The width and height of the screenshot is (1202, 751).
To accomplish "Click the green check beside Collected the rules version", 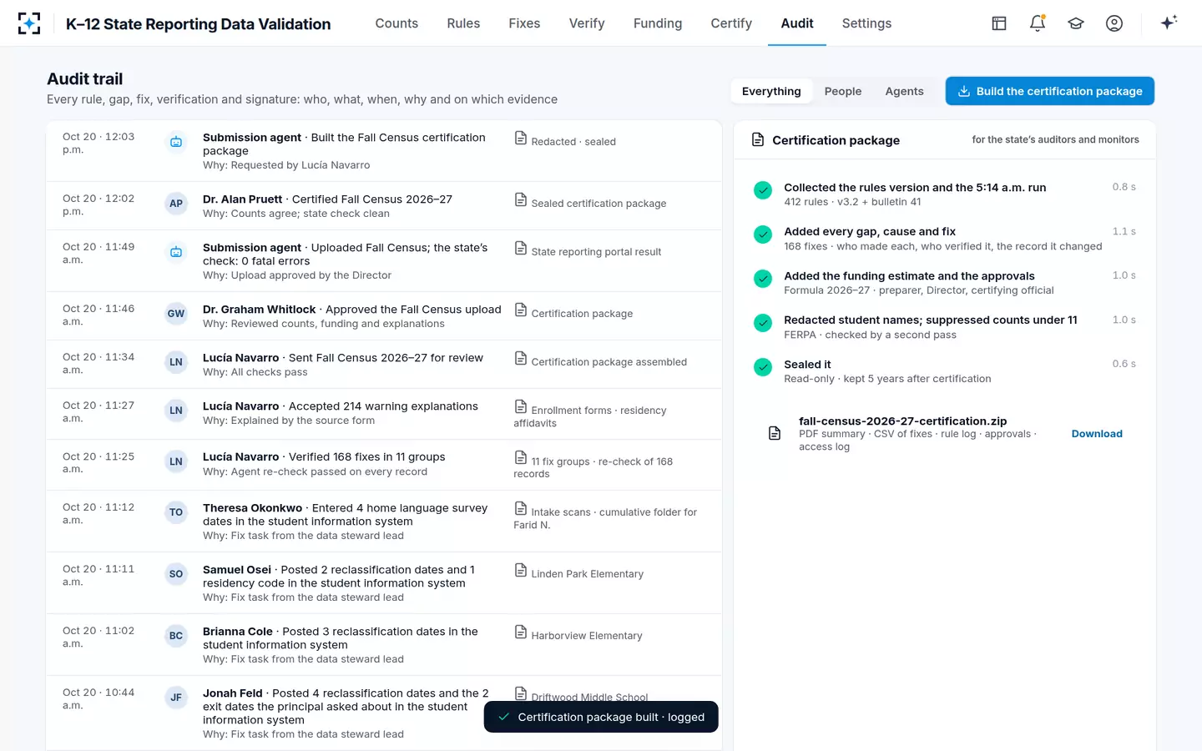I will [763, 190].
